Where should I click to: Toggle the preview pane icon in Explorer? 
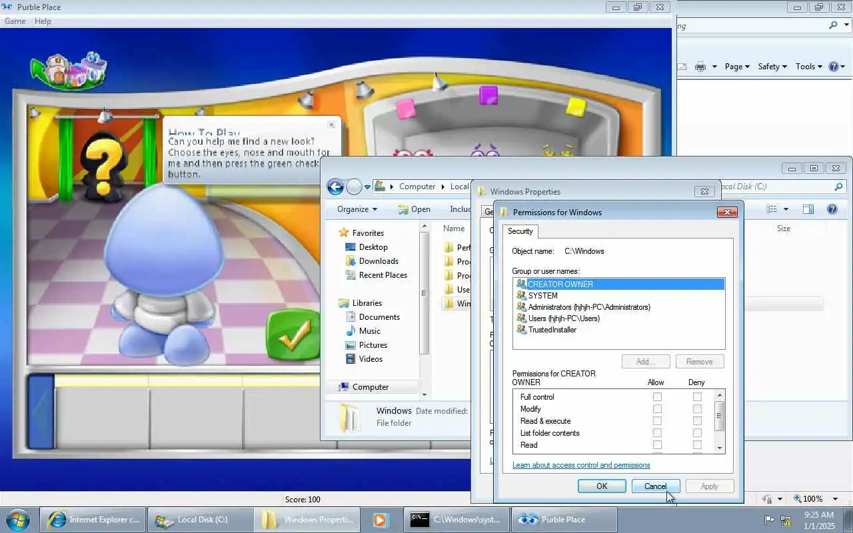tap(808, 209)
